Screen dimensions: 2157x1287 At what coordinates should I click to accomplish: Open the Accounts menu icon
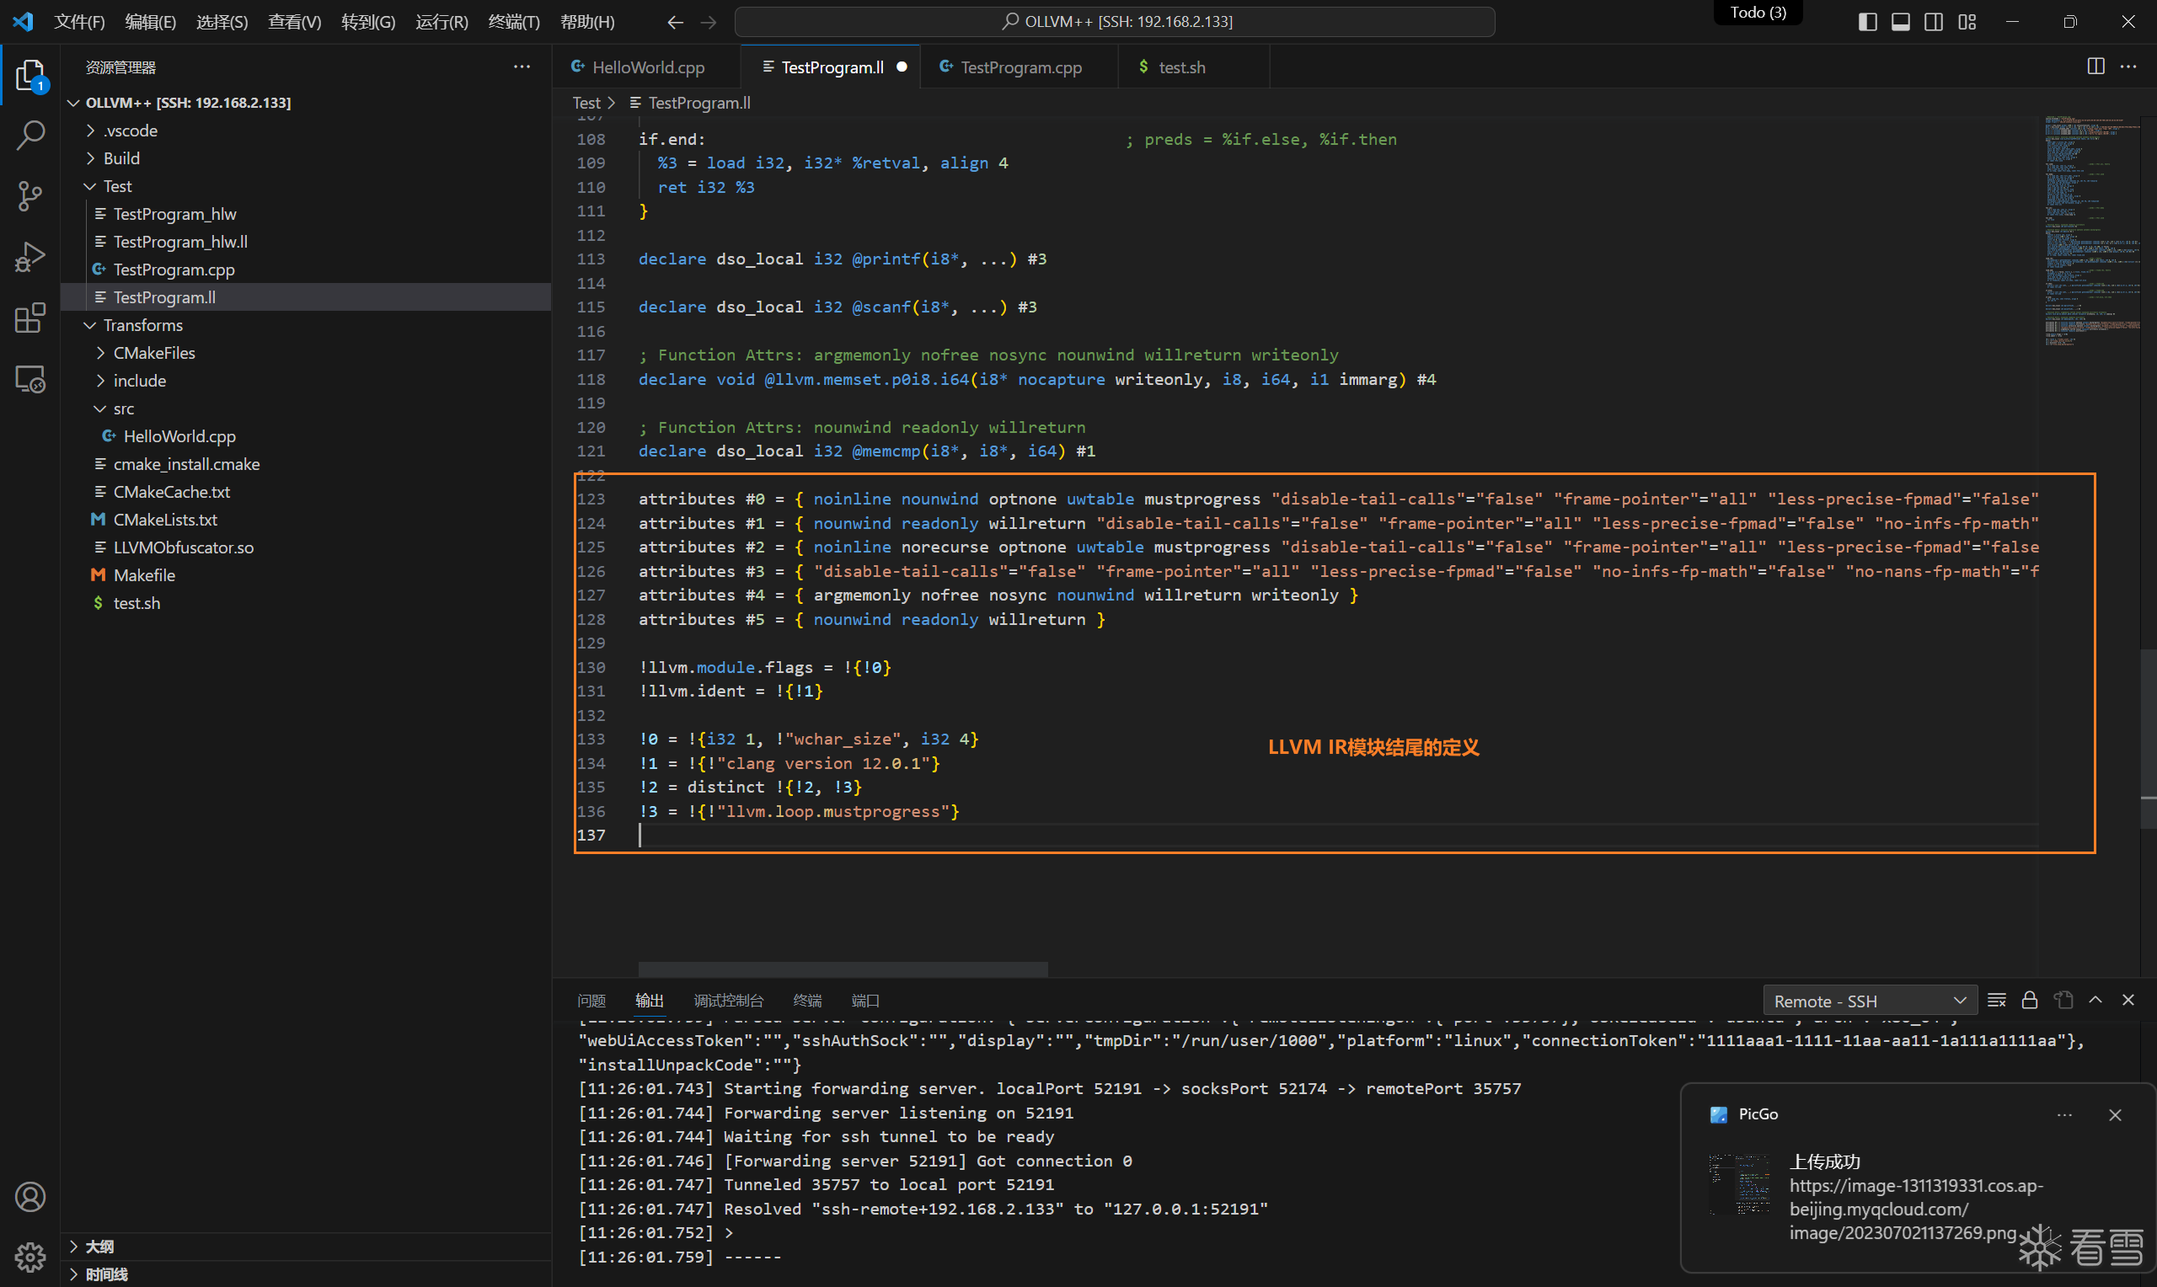click(30, 1197)
